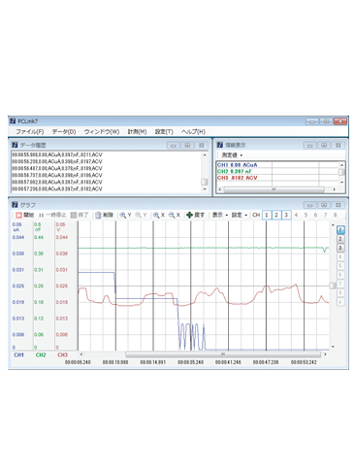
Task: Click the red start recording icon
Action: point(18,215)
